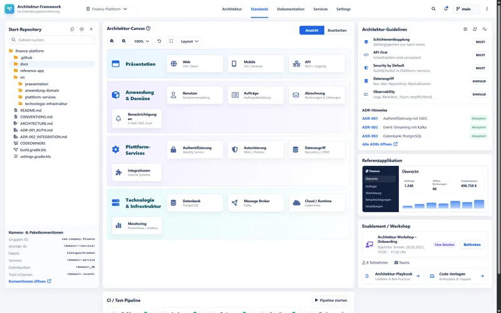Screen dimensions: 501x313
Task: Open the Benachrichtigungen bell card
Action: tap(137, 118)
